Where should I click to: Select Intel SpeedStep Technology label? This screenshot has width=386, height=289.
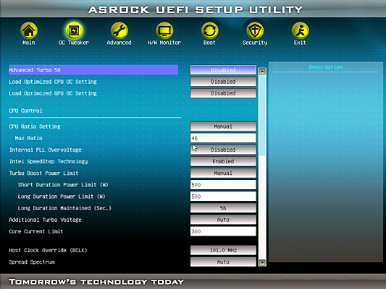[49, 162]
